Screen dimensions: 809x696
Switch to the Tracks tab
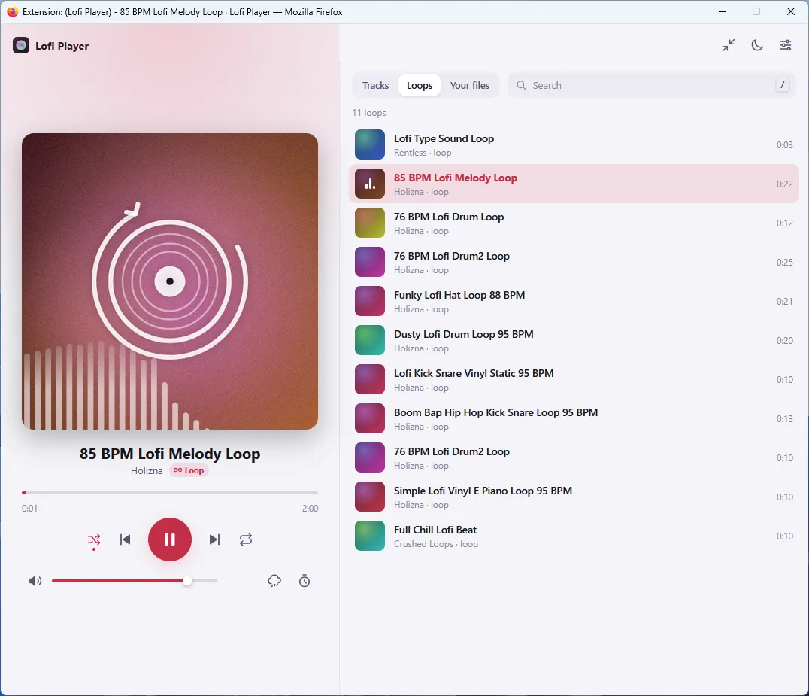point(375,85)
